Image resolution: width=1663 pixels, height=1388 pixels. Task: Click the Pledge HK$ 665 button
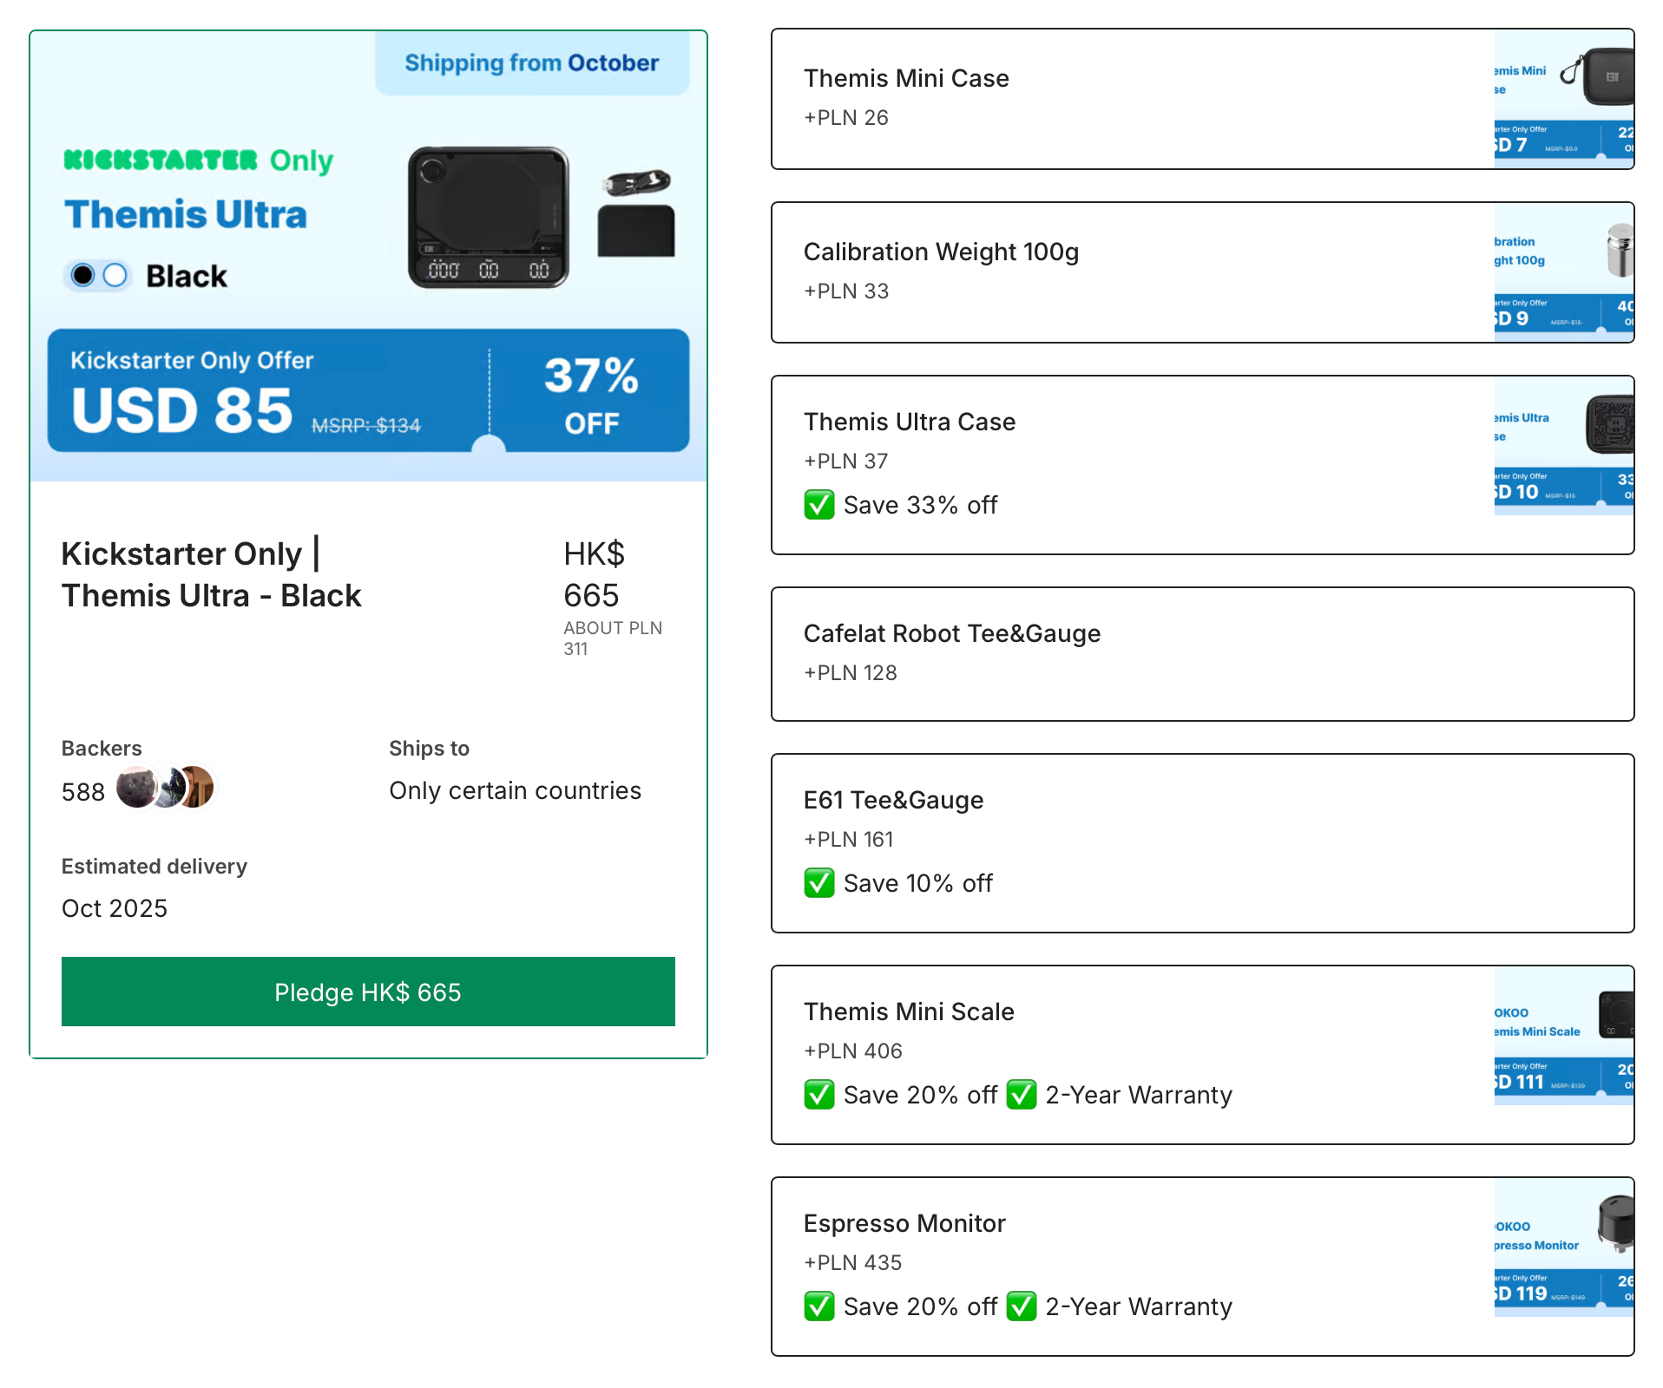pyautogui.click(x=368, y=992)
